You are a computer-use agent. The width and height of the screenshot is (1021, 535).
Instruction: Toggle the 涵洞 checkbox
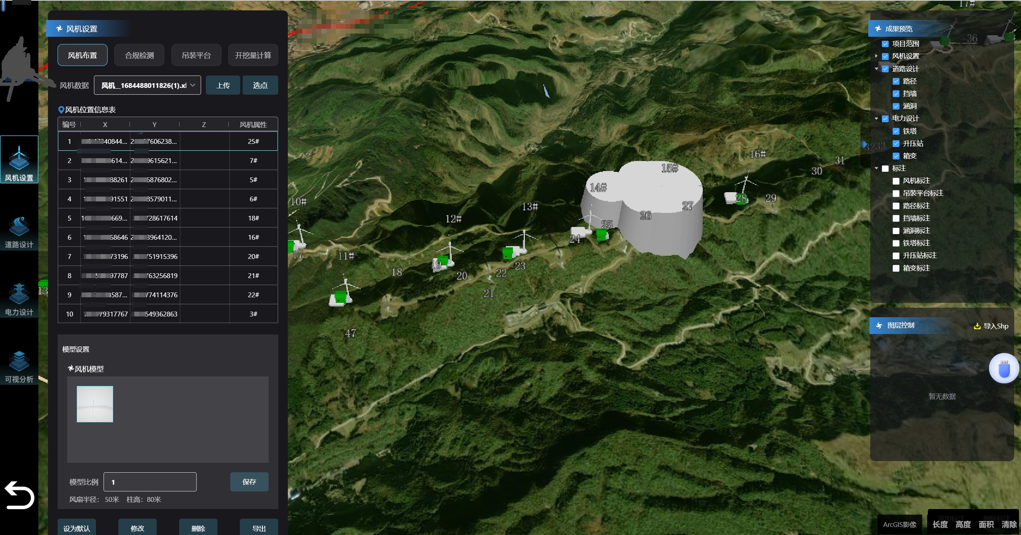pos(896,106)
